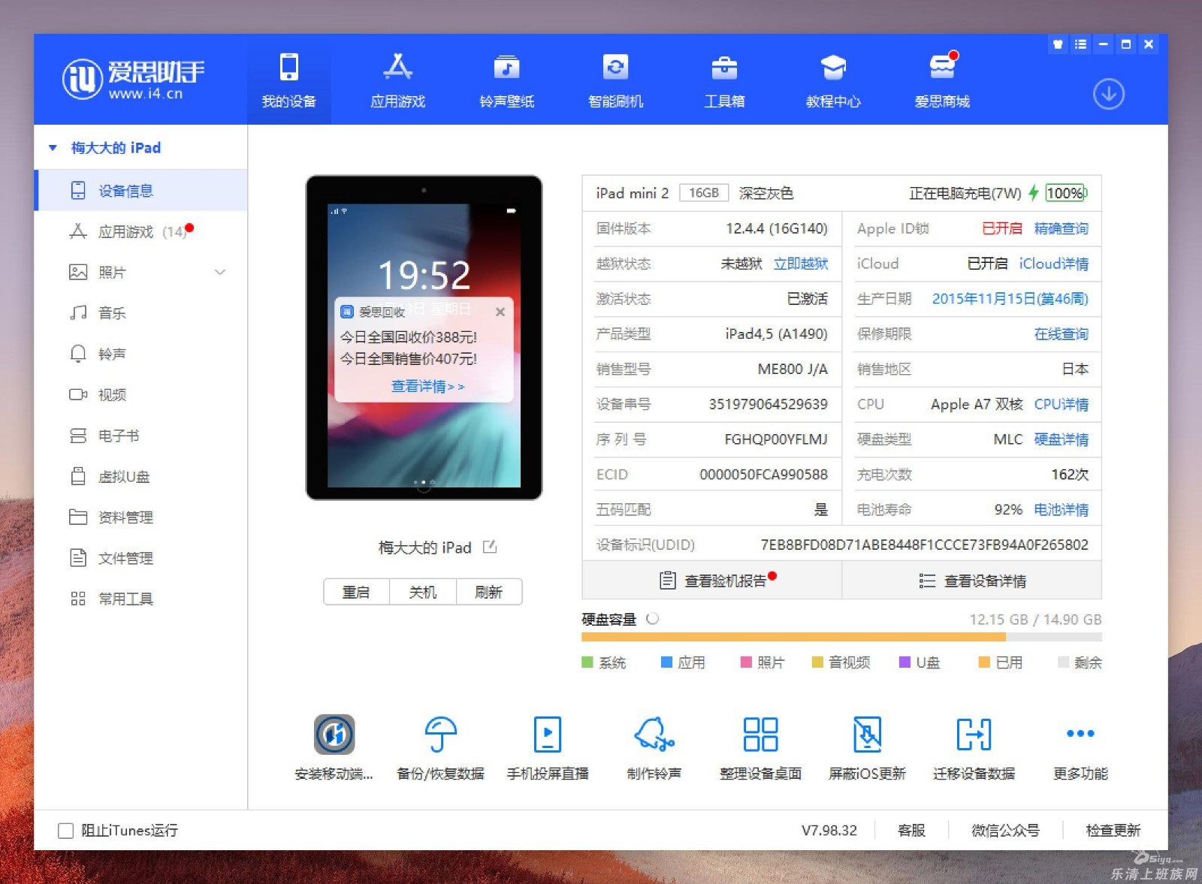Click the 刷新 button
This screenshot has height=884, width=1202.
pos(488,592)
